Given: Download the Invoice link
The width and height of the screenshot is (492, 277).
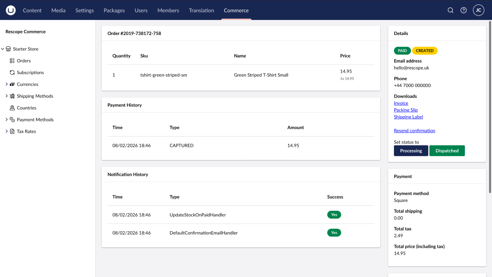Looking at the screenshot, I should (401, 103).
